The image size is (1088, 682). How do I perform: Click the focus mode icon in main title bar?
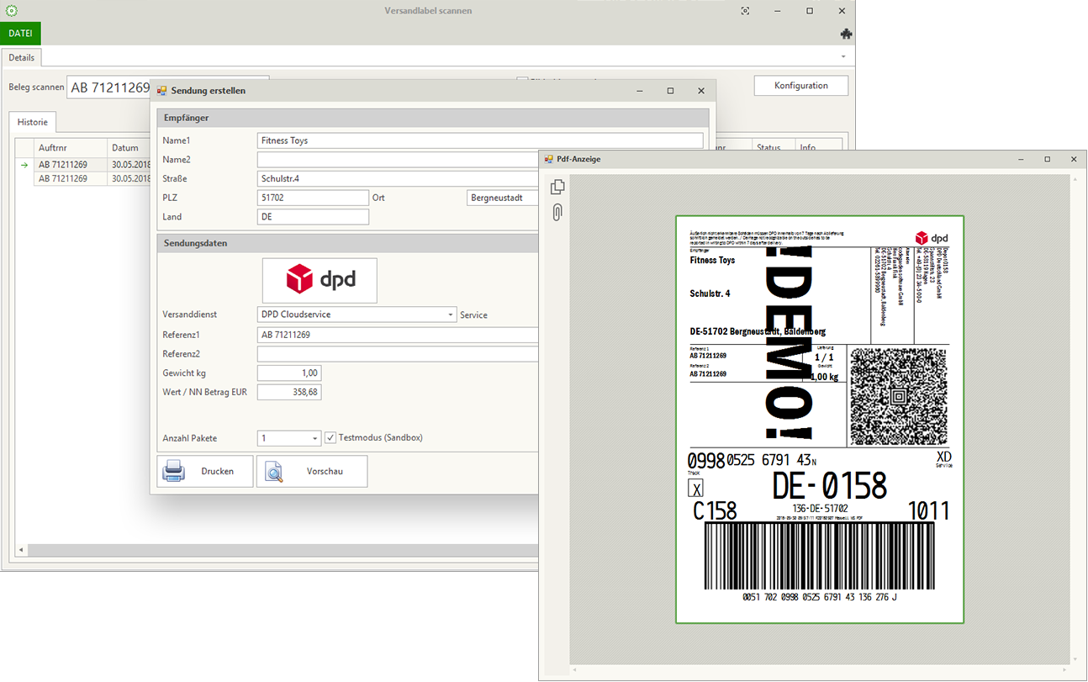(x=745, y=11)
